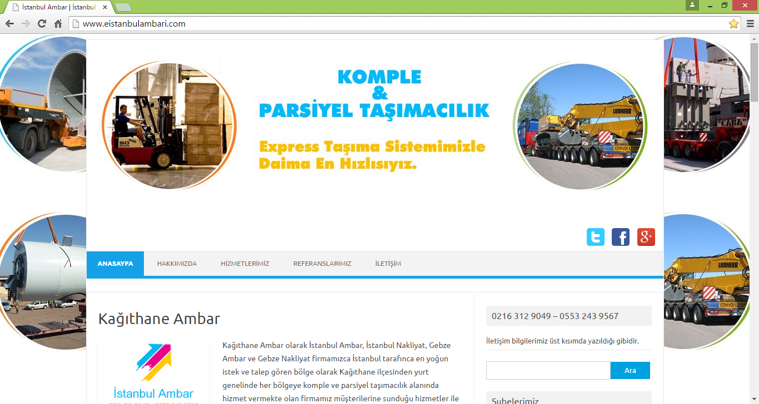
Task: Open the Facebook social icon
Action: click(621, 237)
